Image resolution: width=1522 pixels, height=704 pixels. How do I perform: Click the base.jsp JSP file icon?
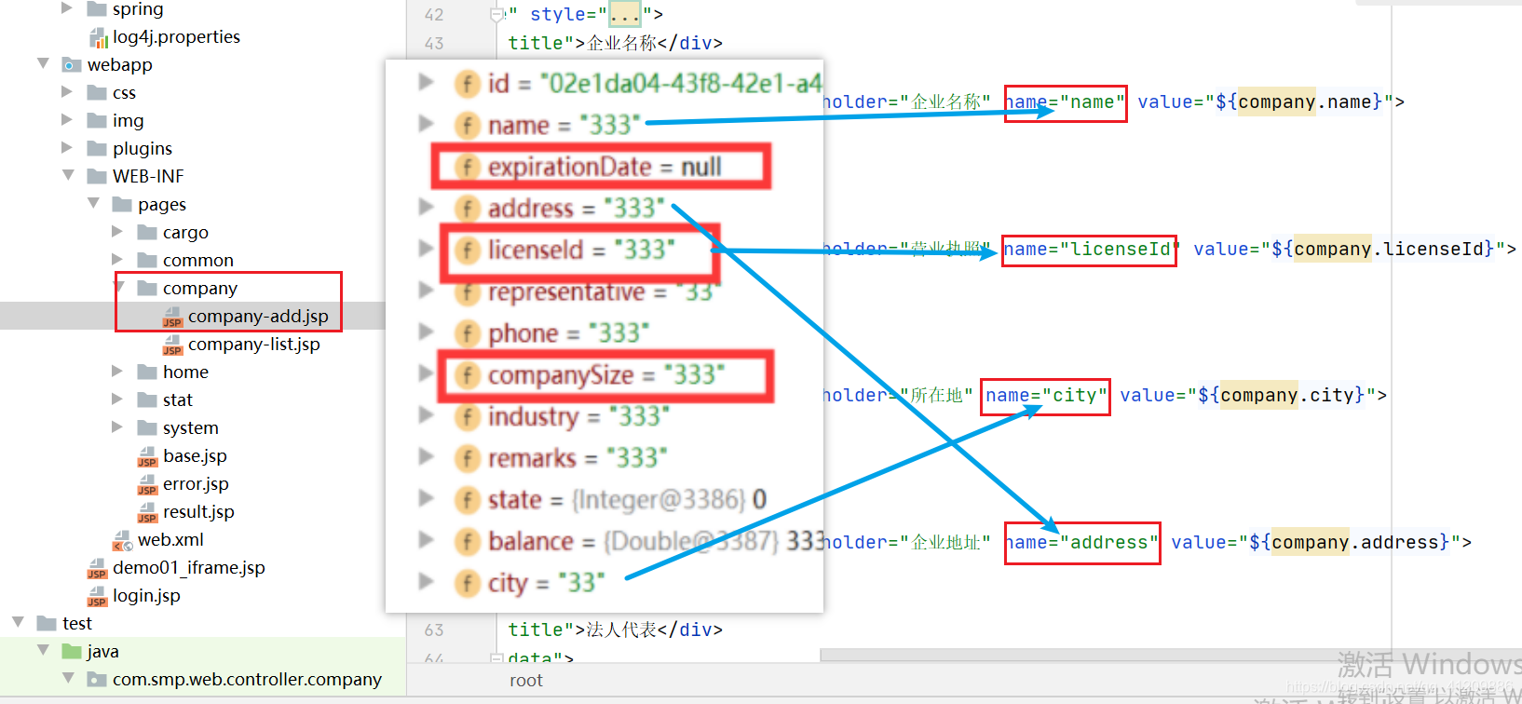147,456
